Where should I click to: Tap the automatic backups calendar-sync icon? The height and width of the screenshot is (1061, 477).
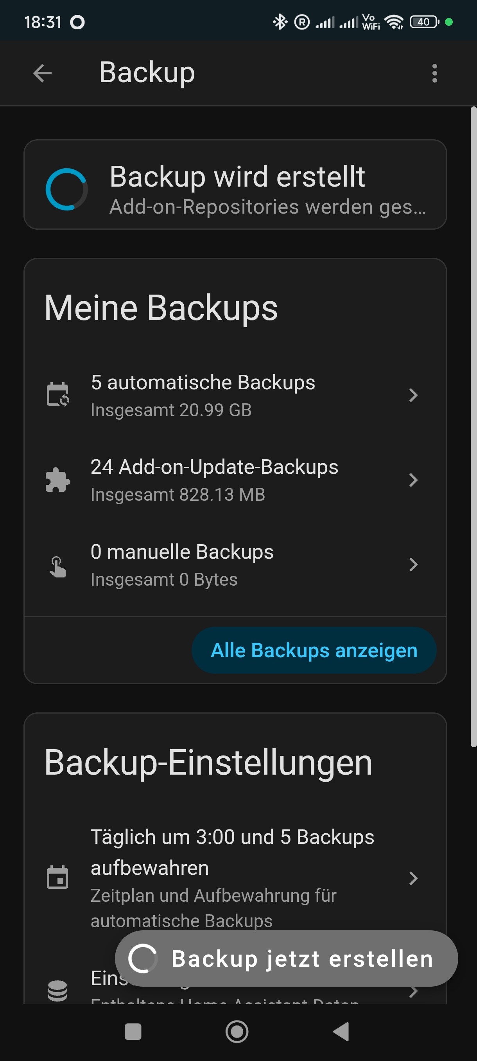(x=57, y=395)
